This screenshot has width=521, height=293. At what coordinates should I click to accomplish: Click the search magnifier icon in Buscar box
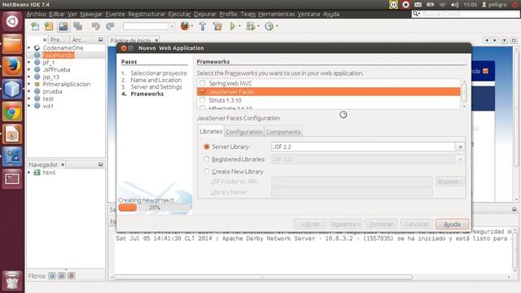[x=416, y=14]
